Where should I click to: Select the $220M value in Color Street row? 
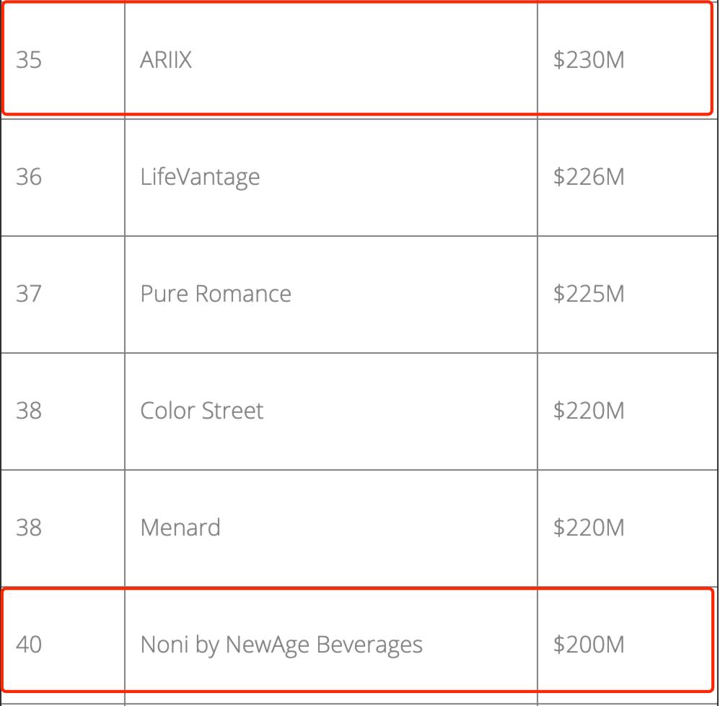click(x=589, y=411)
